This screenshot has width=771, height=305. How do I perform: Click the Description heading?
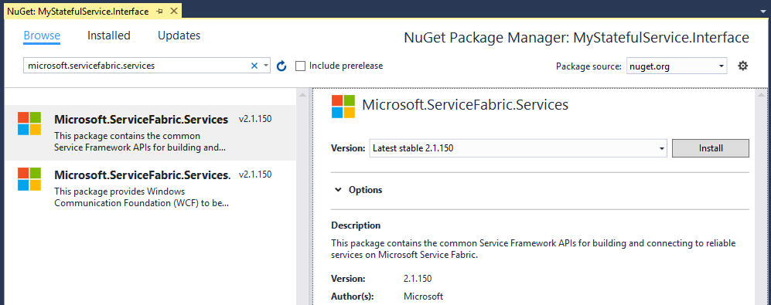click(x=356, y=225)
